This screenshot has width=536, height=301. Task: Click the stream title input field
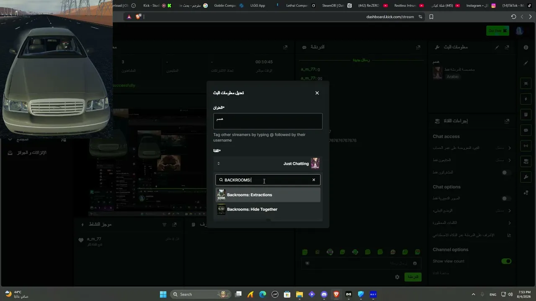tap(268, 121)
